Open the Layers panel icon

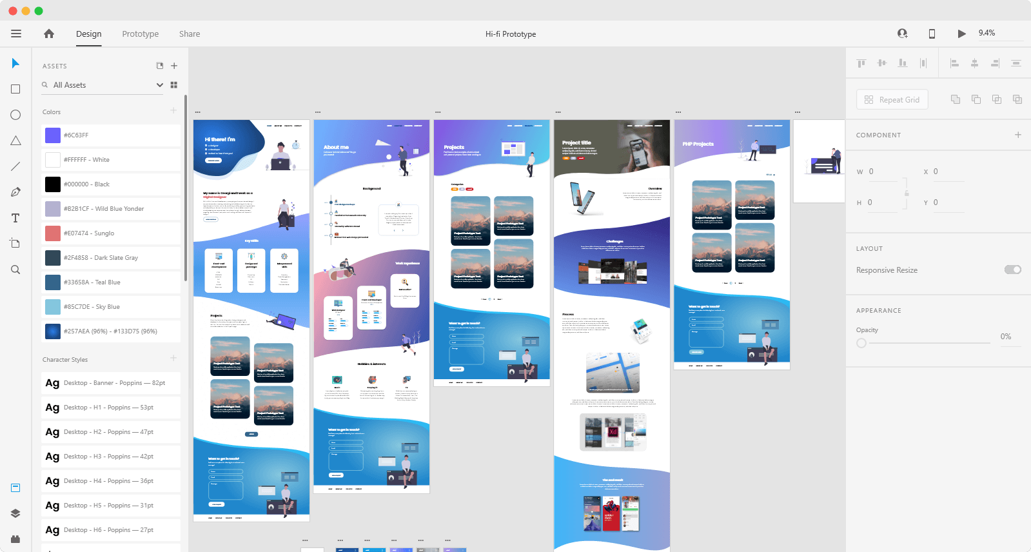[x=15, y=513]
